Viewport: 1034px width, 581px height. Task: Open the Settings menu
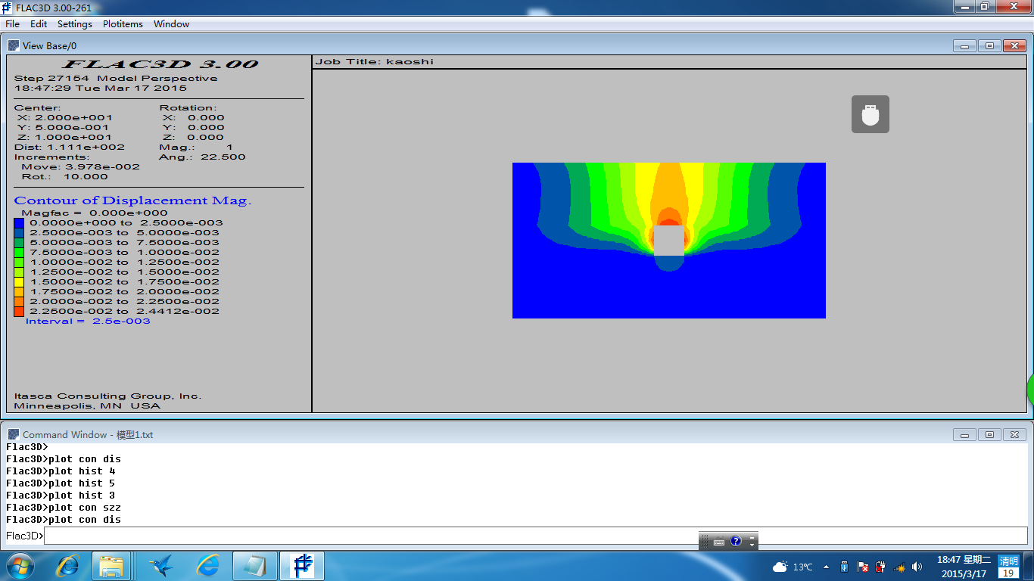tap(74, 24)
